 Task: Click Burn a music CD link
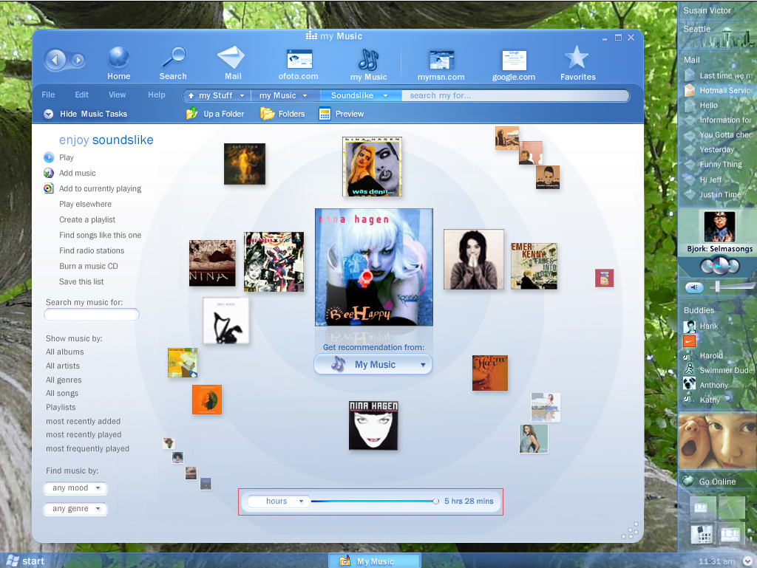[x=89, y=266]
